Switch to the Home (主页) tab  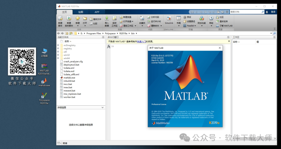pos(64,12)
